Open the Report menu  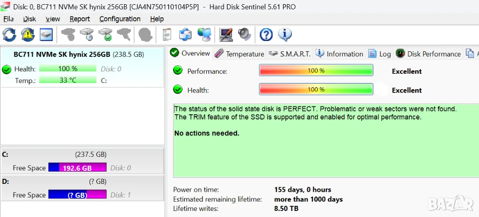(x=80, y=19)
